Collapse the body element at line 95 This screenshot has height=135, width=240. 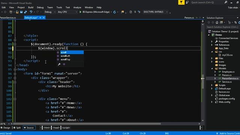[x=15, y=69]
